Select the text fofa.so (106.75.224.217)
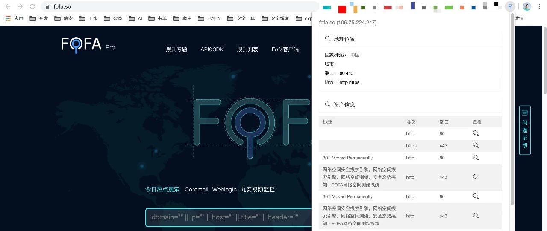This screenshot has width=547, height=231. pos(348,23)
